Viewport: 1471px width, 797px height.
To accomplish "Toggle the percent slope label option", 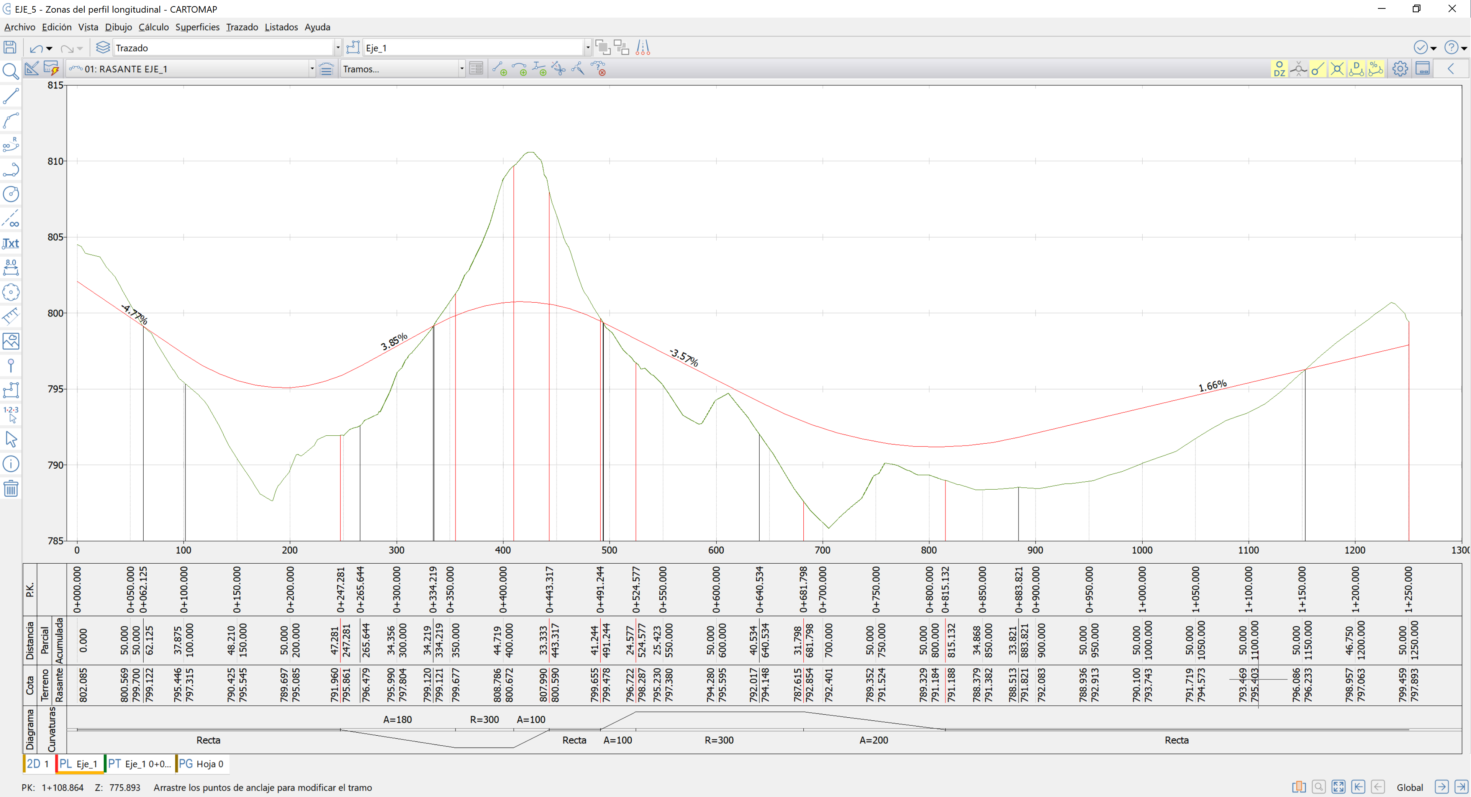I will pyautogui.click(x=1376, y=69).
